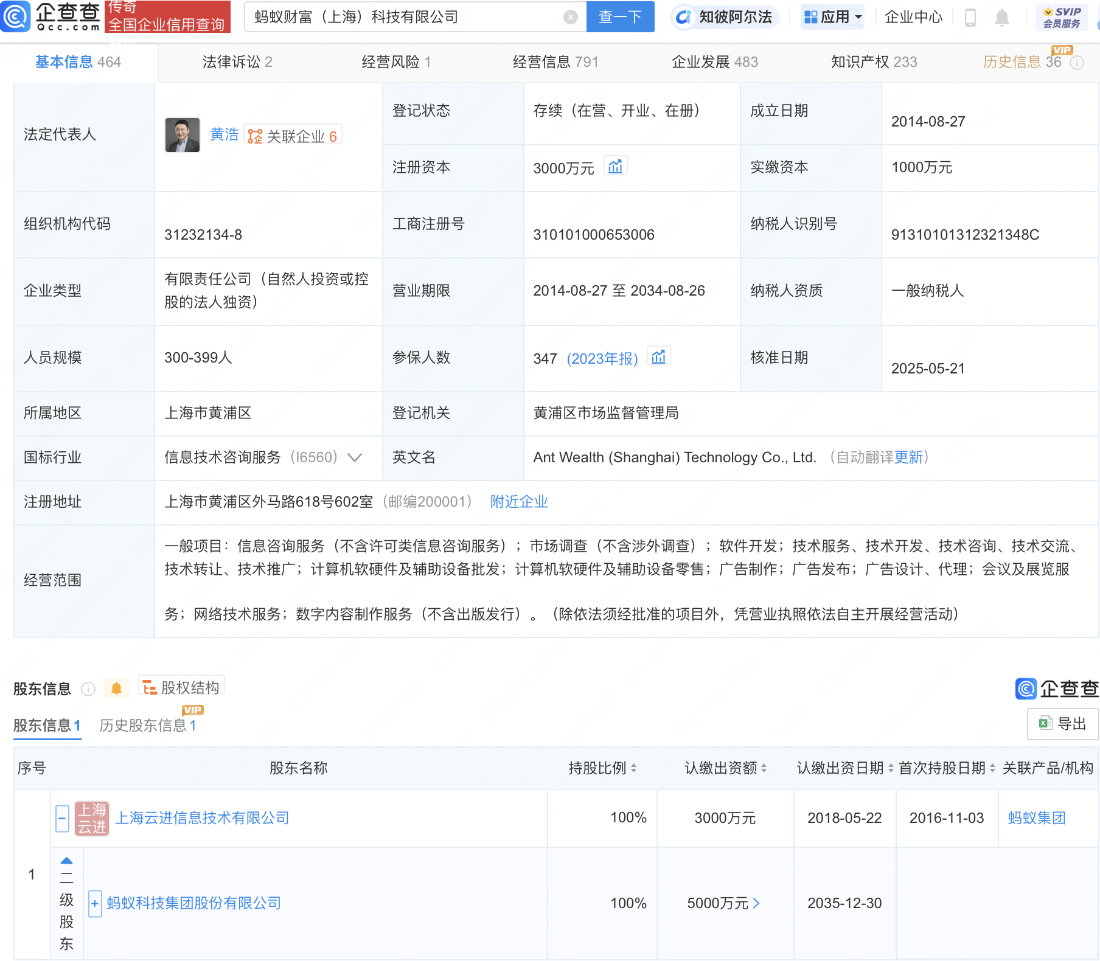Click the 2016-11-03 first holding date
Image resolution: width=1100 pixels, height=961 pixels.
[x=947, y=818]
